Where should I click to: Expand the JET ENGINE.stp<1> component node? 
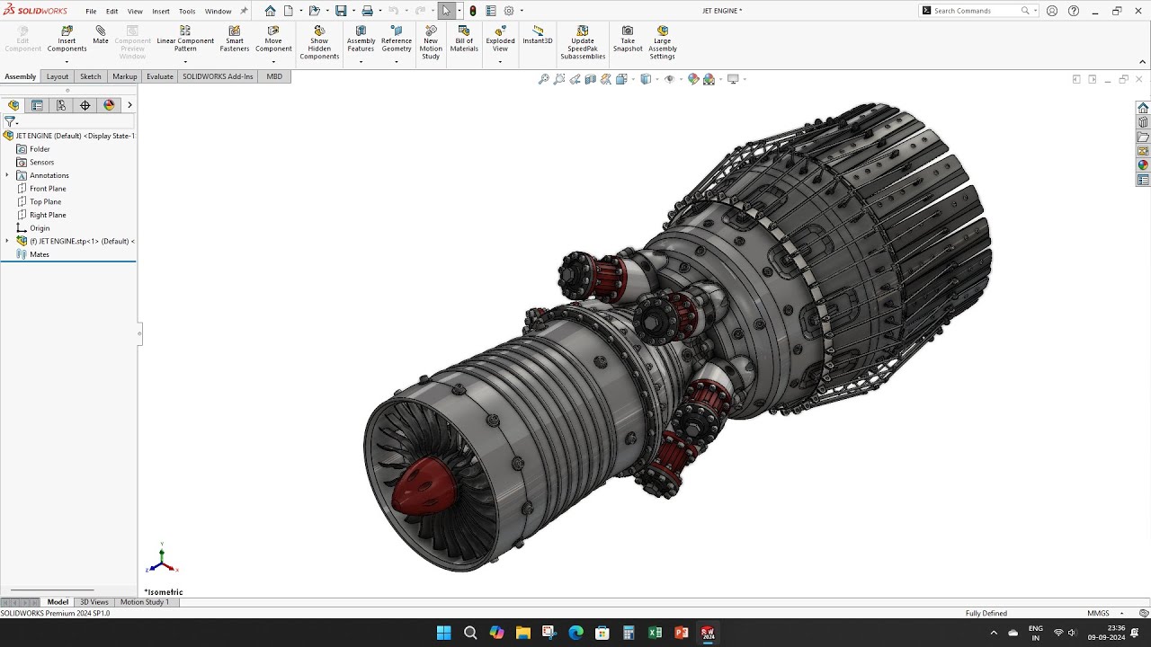(x=7, y=241)
